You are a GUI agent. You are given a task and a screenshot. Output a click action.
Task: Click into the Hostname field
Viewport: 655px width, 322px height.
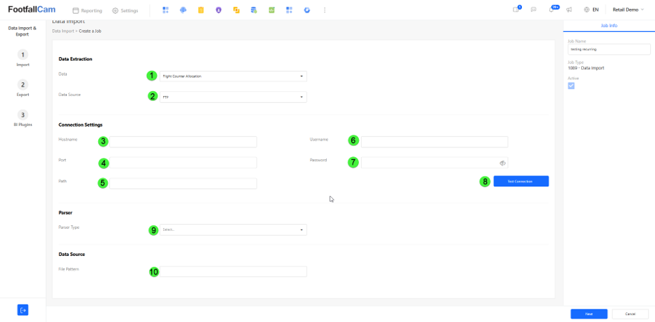point(183,142)
